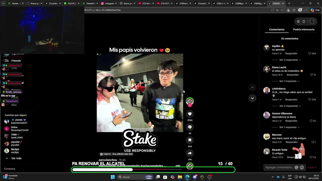Switch to the 'ZULLYY_C' browser tab
Screen dimensions: 322x181
(72, 4)
